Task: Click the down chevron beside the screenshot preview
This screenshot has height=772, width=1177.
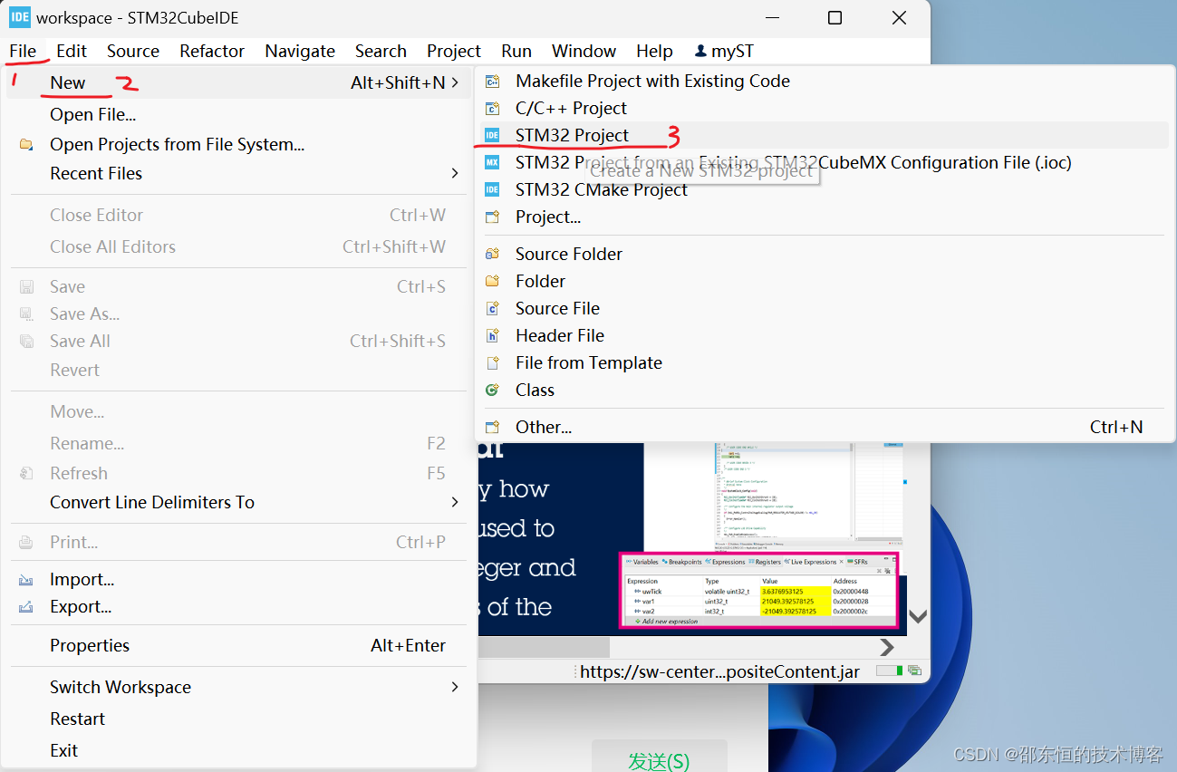Action: (917, 616)
